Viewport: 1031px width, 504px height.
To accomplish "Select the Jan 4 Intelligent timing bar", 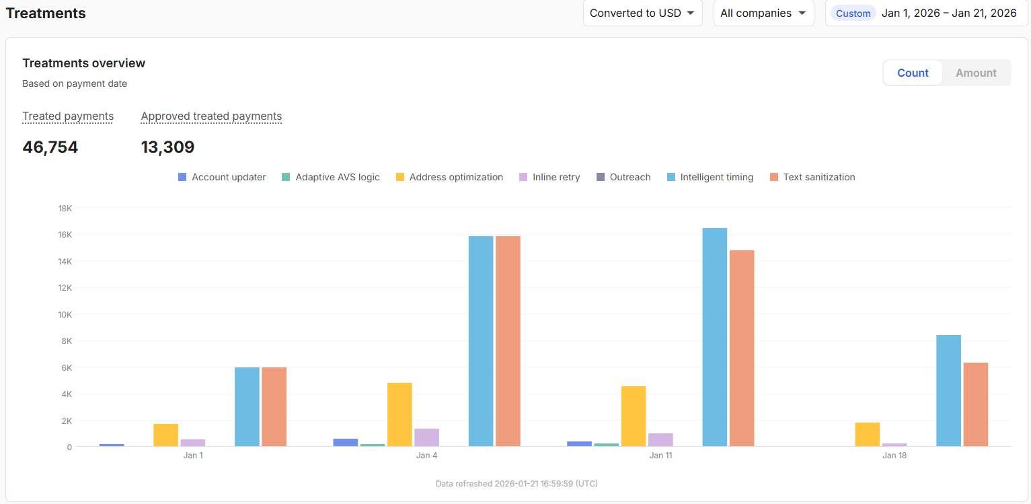I will (481, 341).
